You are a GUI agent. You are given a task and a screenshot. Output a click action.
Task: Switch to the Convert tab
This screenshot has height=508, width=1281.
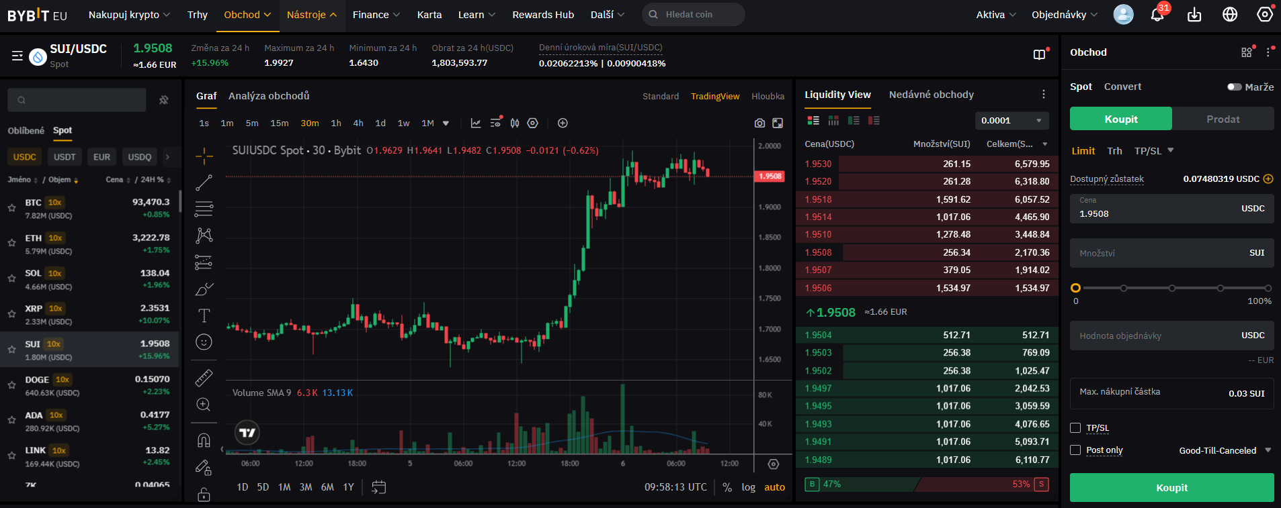pos(1122,87)
